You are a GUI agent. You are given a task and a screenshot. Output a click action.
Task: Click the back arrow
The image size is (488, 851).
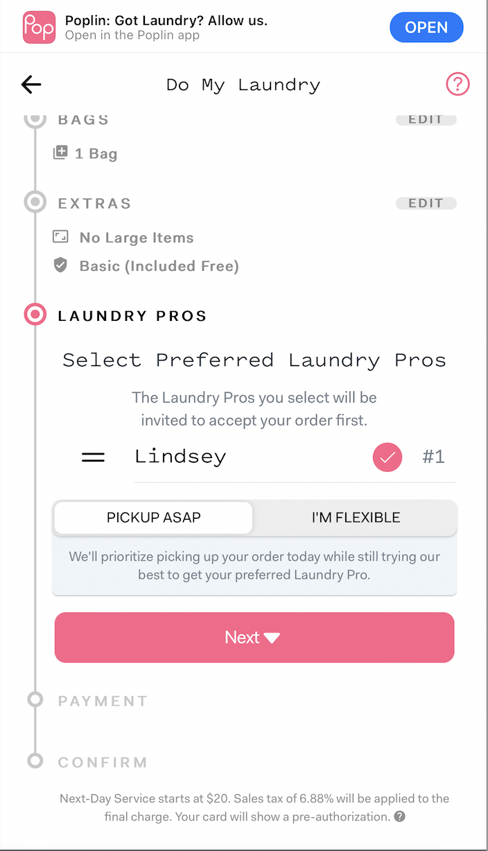[x=31, y=84]
